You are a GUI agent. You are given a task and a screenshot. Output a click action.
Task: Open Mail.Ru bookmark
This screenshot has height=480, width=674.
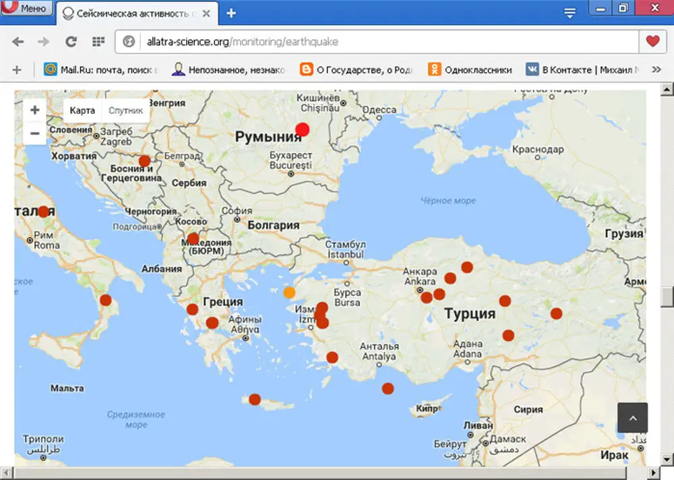[x=100, y=69]
